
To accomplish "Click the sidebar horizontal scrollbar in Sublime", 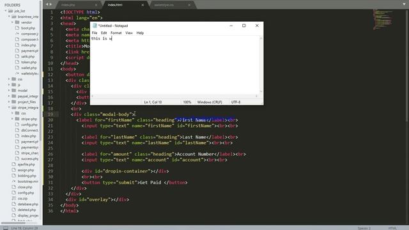I will pyautogui.click(x=13, y=223).
